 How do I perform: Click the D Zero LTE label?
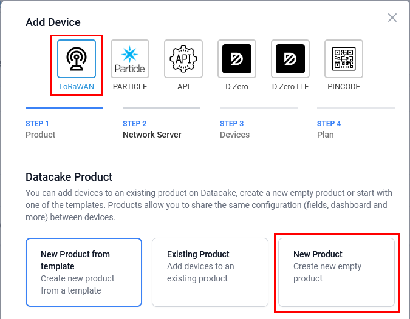tap(290, 87)
